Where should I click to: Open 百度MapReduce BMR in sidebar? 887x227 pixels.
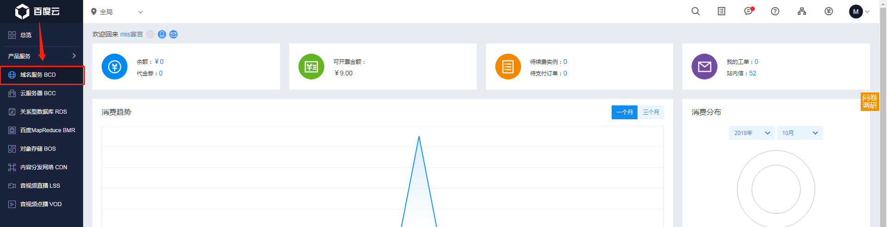(x=42, y=130)
